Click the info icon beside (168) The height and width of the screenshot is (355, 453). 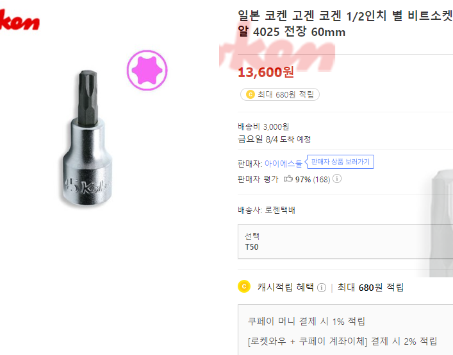[x=337, y=179]
